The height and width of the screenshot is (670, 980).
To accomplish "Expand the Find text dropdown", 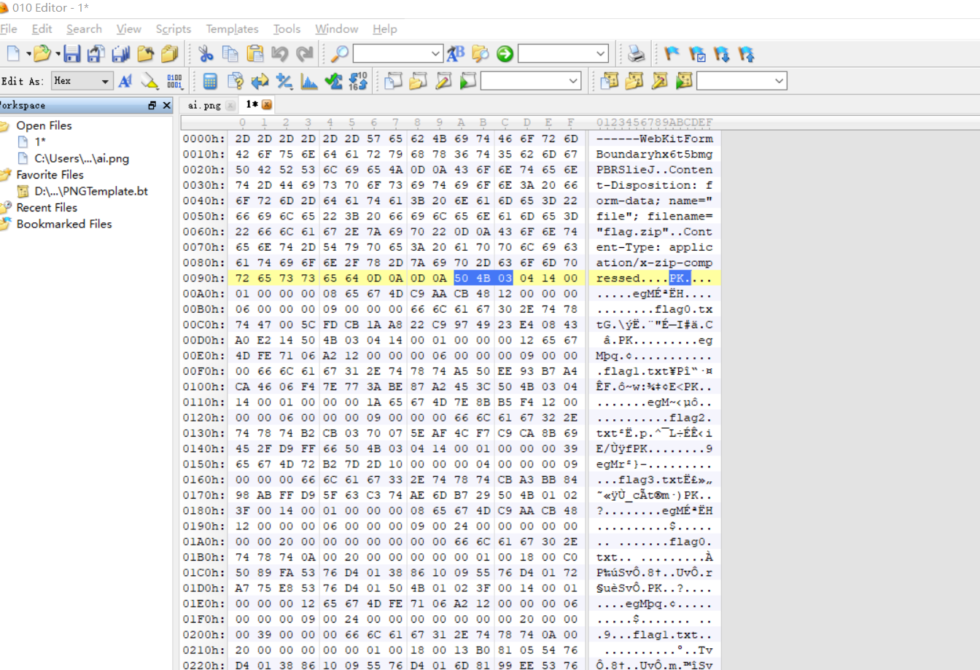I will pyautogui.click(x=435, y=54).
